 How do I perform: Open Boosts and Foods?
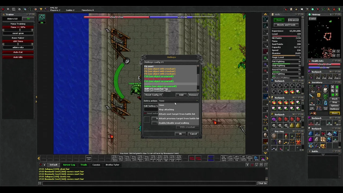286,25
